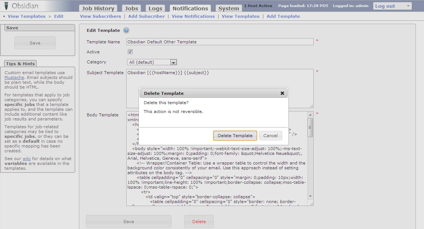The image size is (424, 229).
Task: Click the red Delete button at bottom
Action: (199, 222)
